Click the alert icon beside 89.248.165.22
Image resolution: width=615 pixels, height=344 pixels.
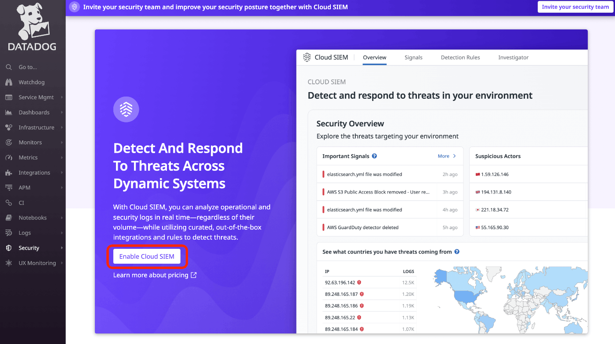click(359, 317)
